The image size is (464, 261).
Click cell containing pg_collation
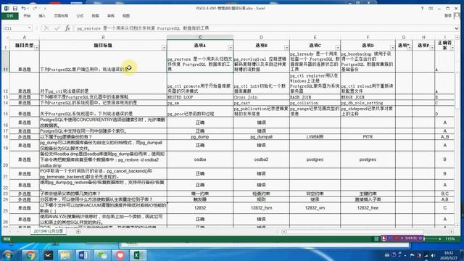(315, 103)
